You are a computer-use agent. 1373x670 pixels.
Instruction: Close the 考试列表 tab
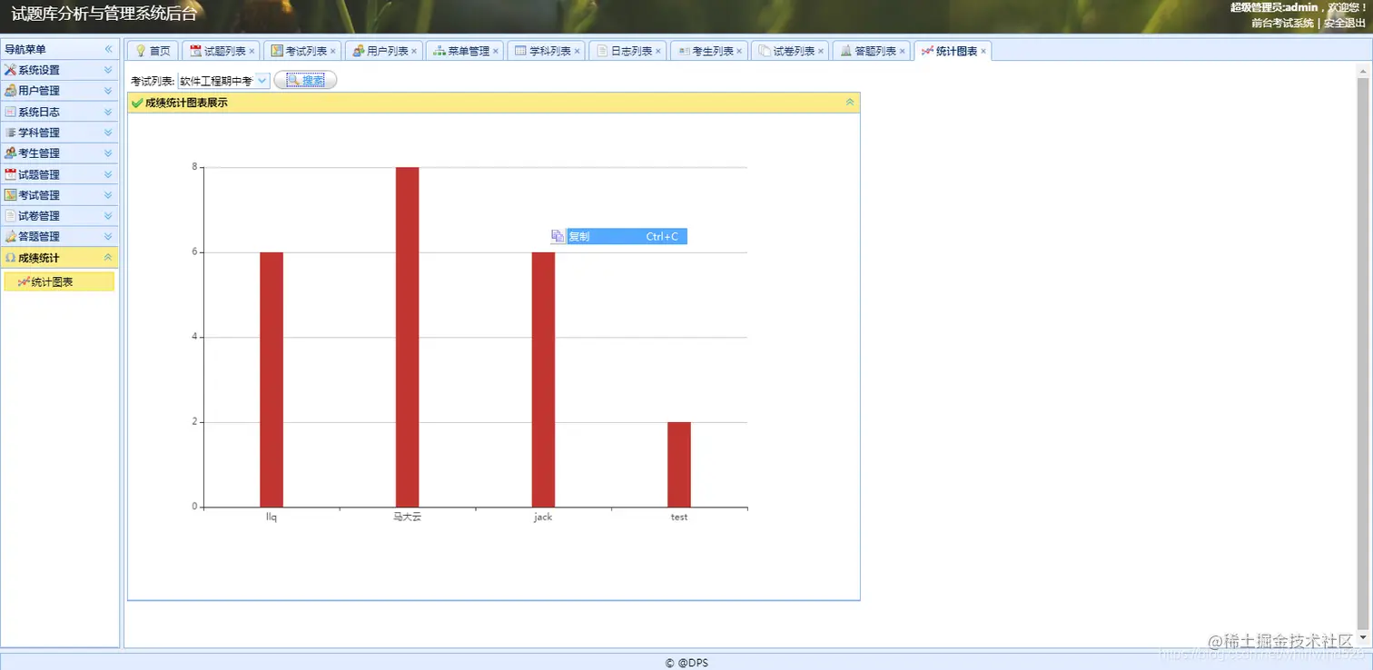coord(333,52)
